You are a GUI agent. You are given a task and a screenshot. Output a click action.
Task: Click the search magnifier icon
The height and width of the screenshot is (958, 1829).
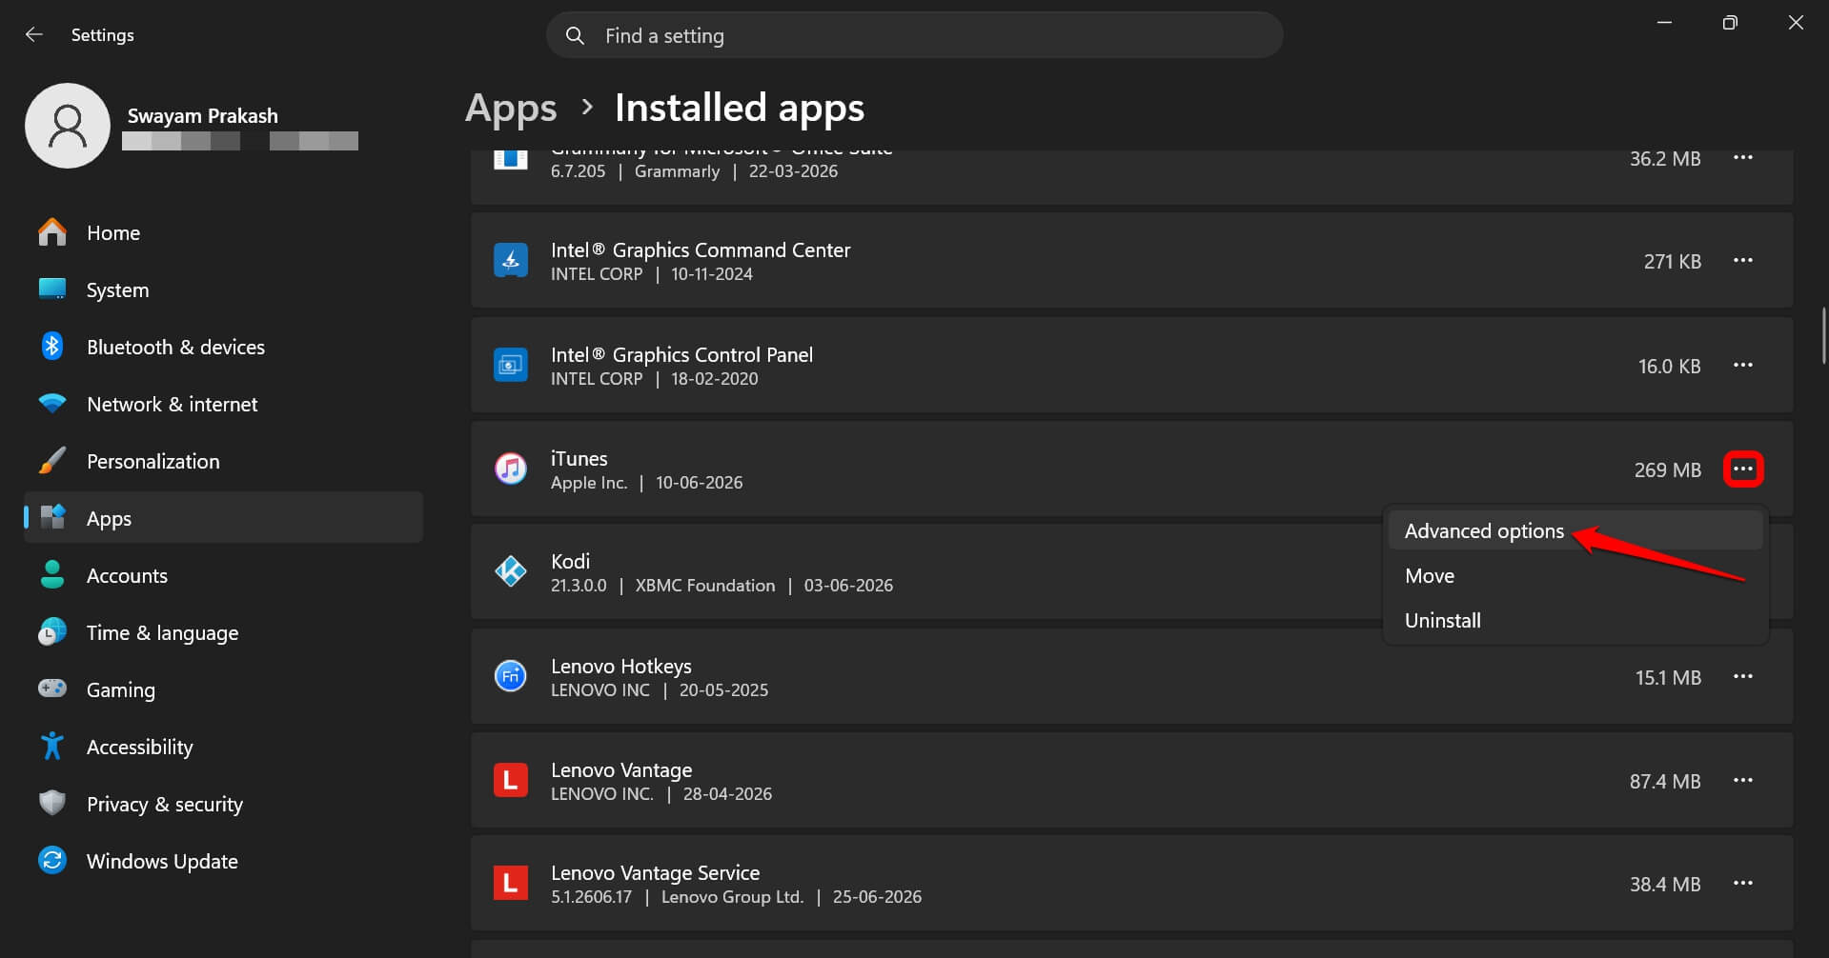point(575,35)
